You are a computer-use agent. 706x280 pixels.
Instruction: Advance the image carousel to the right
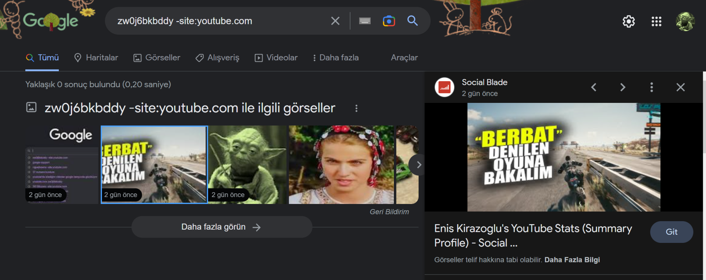pos(418,165)
